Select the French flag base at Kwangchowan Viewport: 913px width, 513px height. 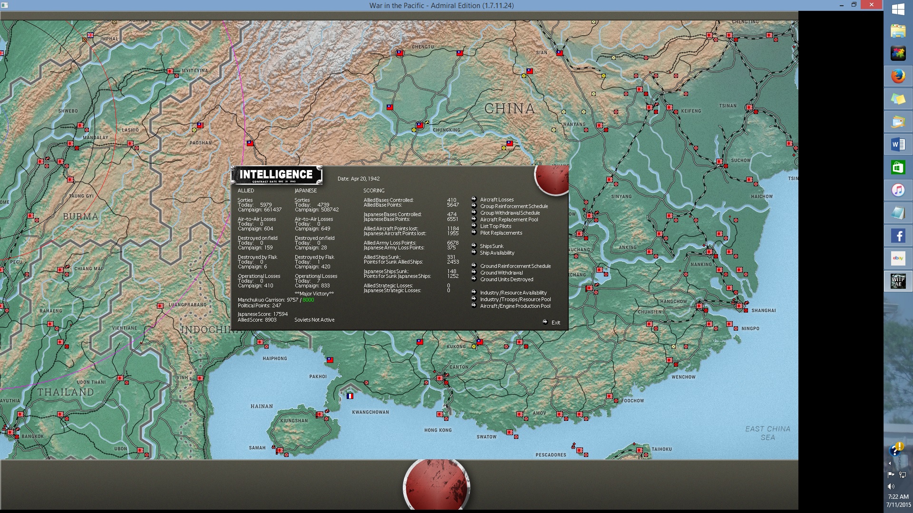350,396
